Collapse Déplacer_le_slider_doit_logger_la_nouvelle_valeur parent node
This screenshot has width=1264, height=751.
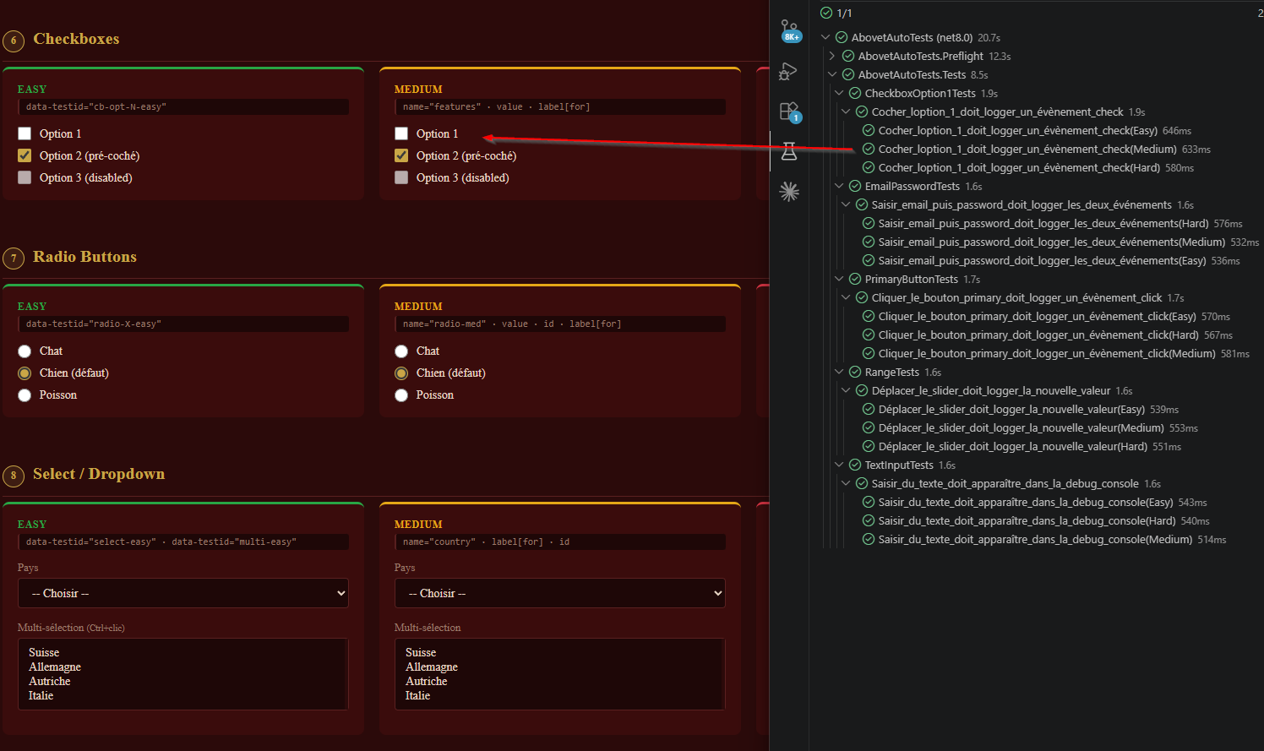846,390
